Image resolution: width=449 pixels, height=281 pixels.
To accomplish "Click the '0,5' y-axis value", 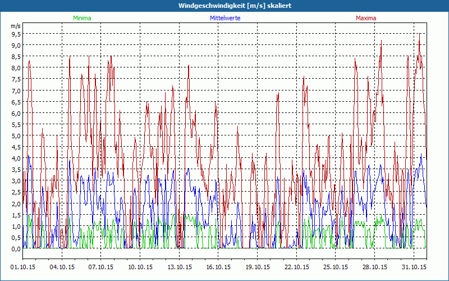I will 16,237.
